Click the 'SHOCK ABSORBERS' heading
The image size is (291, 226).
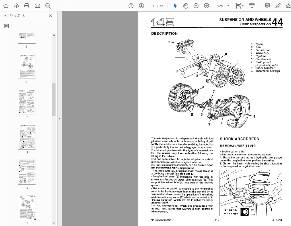239,139
